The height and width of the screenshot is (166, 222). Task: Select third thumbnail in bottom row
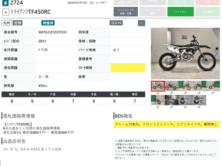pos(185,100)
